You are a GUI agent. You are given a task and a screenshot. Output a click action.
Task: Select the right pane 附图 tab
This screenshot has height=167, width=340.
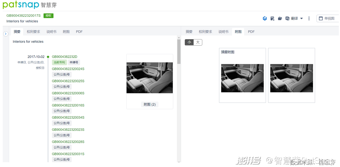coord(238,32)
